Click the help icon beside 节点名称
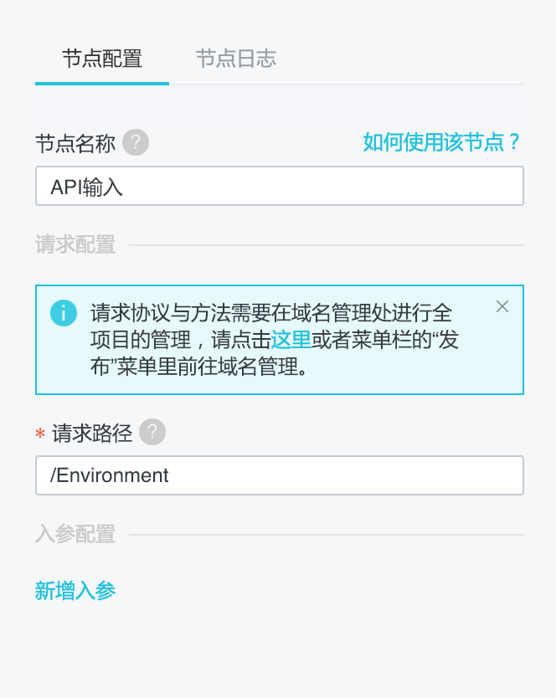Screen dimensions: 556x698 pos(136,143)
